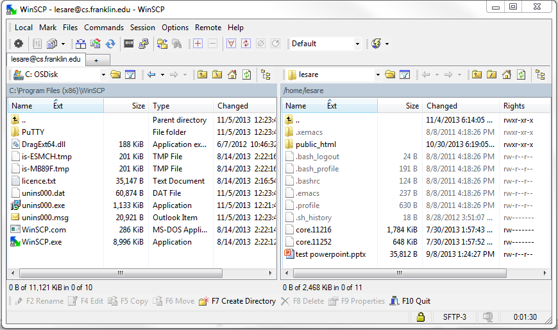558x330 pixels.
Task: Go to remote home directory icon
Action: pos(507,74)
